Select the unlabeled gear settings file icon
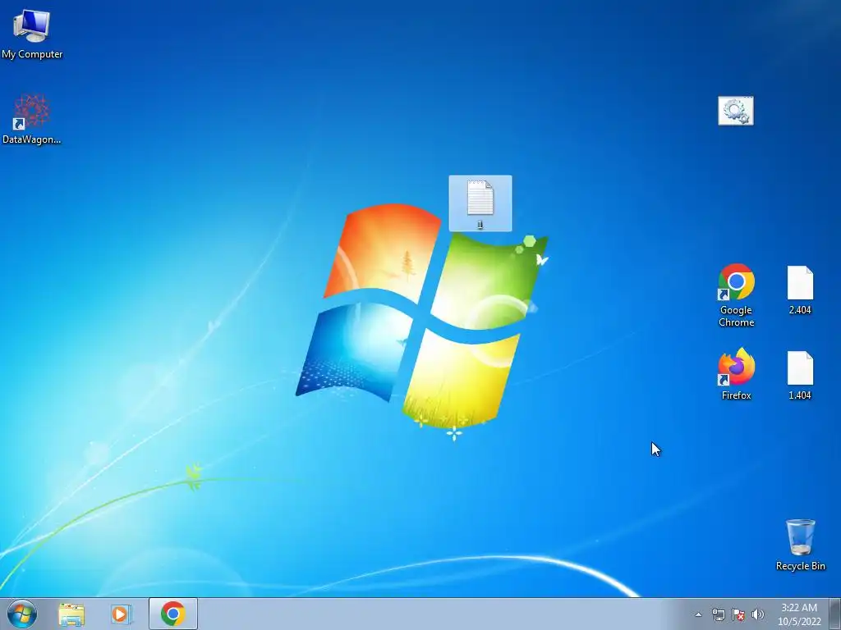This screenshot has height=630, width=841. 735,111
